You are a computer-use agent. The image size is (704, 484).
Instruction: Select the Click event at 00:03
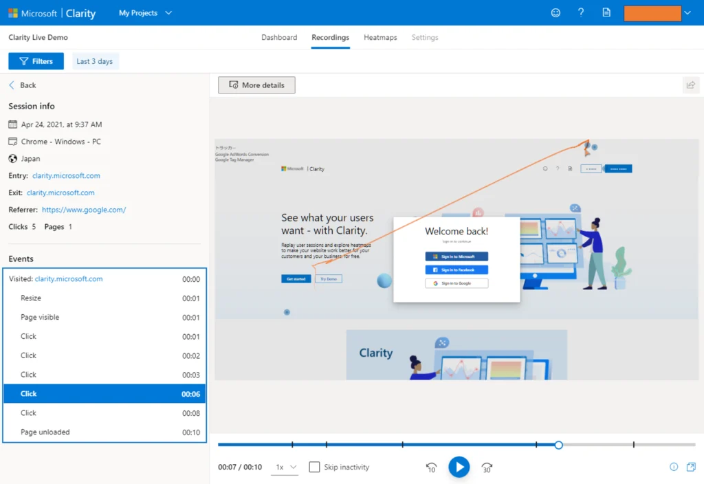(x=104, y=375)
